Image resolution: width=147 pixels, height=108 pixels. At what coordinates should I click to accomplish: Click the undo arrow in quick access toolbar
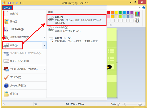click(x=13, y=3)
